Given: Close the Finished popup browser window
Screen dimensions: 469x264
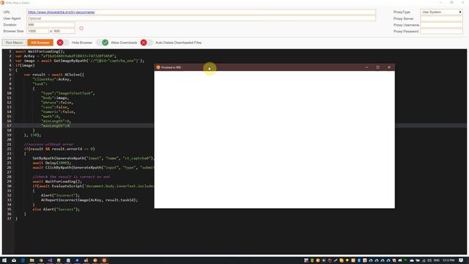Looking at the screenshot, I should click(389, 67).
